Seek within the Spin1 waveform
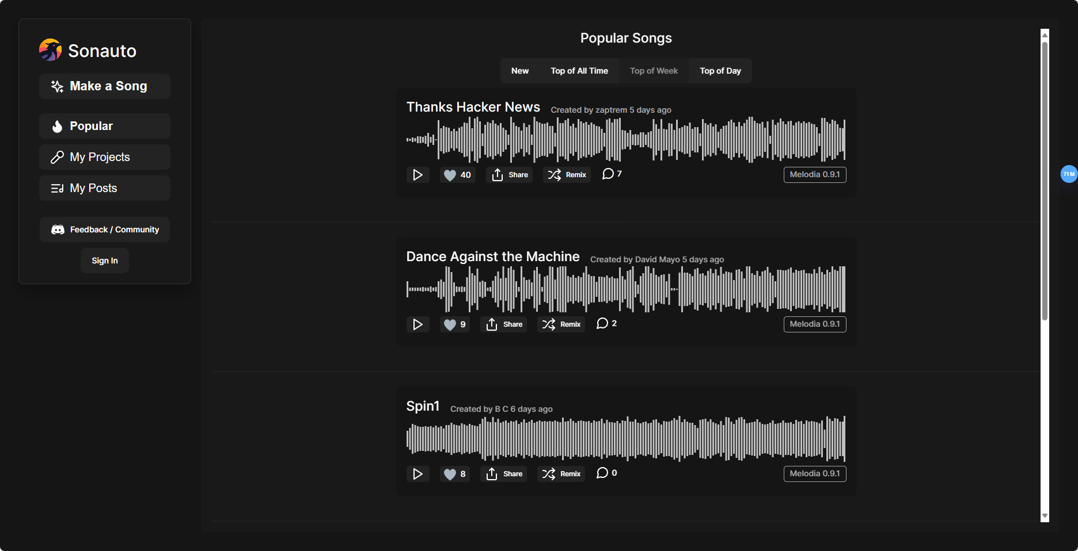Image resolution: width=1078 pixels, height=551 pixels. 625,438
